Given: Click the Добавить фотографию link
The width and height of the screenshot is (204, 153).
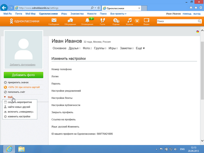Looking at the screenshot, I should tap(22, 65).
